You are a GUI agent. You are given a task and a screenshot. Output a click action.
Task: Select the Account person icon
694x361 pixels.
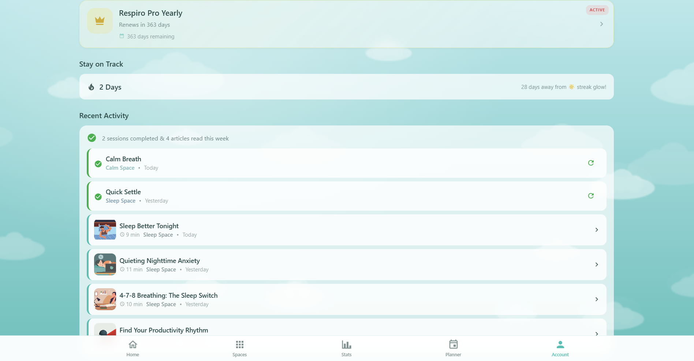coord(560,344)
